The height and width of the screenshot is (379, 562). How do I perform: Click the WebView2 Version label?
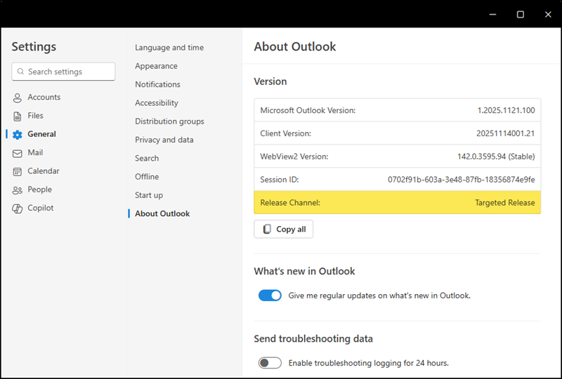click(x=294, y=157)
